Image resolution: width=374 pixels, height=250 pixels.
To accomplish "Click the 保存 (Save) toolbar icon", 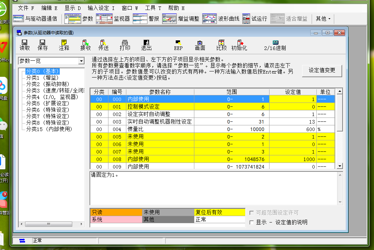I will [43, 45].
